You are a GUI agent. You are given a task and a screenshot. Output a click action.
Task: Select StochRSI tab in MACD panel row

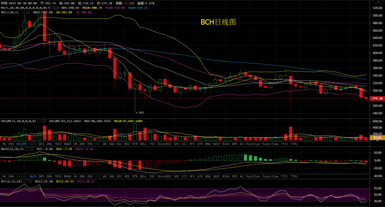pos(164,176)
